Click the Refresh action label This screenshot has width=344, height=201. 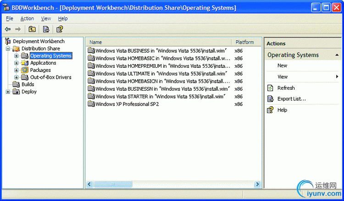(x=286, y=88)
